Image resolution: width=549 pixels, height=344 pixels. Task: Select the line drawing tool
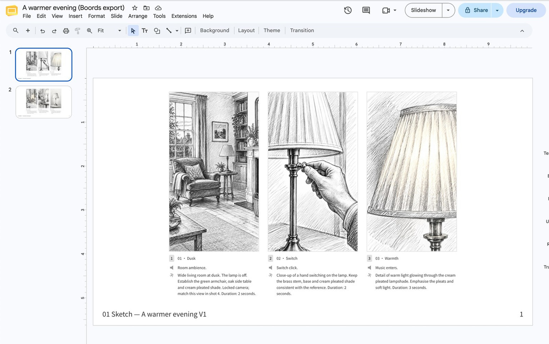point(169,31)
